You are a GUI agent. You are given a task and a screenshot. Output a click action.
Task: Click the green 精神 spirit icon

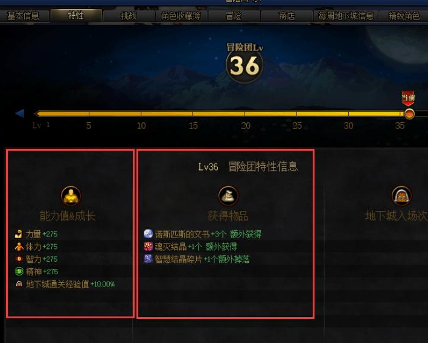(x=19, y=271)
